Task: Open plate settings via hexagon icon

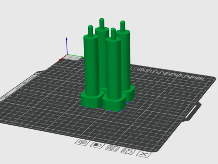Action: [x=83, y=142]
